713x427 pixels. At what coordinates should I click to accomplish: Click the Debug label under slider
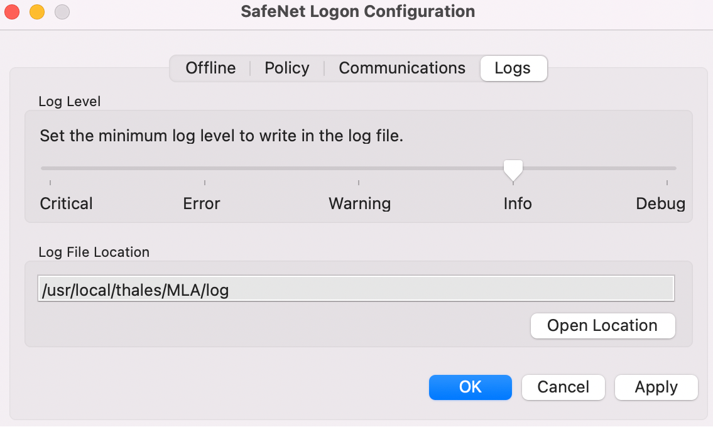660,204
